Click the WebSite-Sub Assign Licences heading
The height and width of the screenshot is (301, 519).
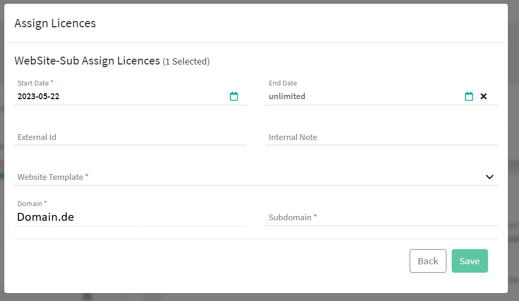87,61
